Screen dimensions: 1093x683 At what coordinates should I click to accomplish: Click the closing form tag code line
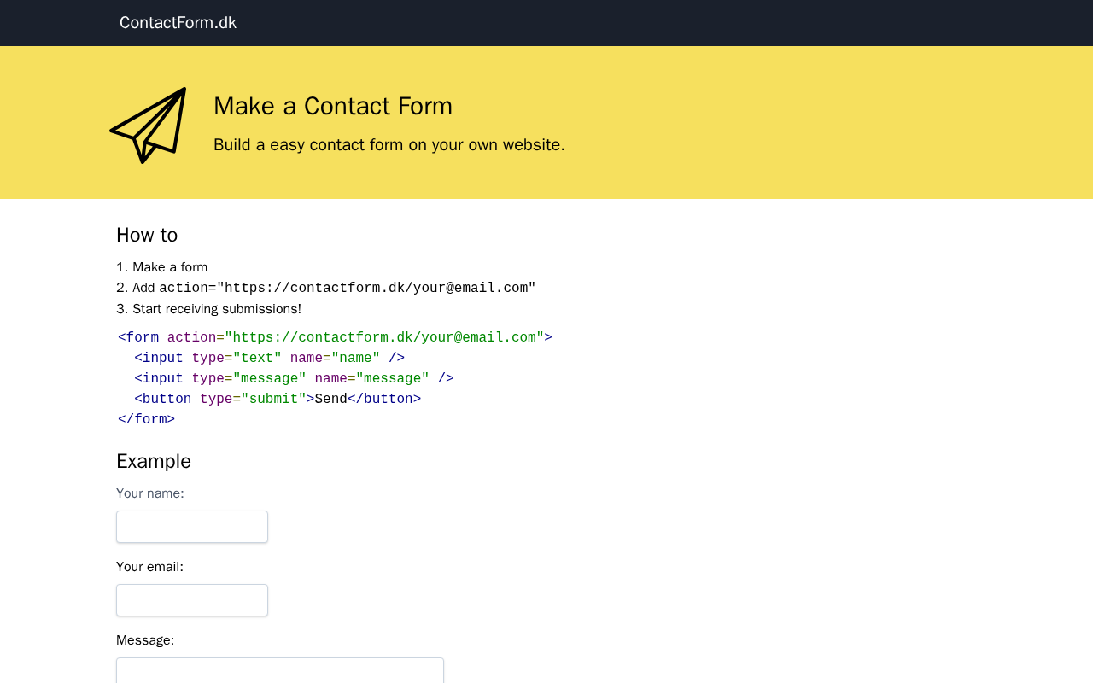pos(146,419)
